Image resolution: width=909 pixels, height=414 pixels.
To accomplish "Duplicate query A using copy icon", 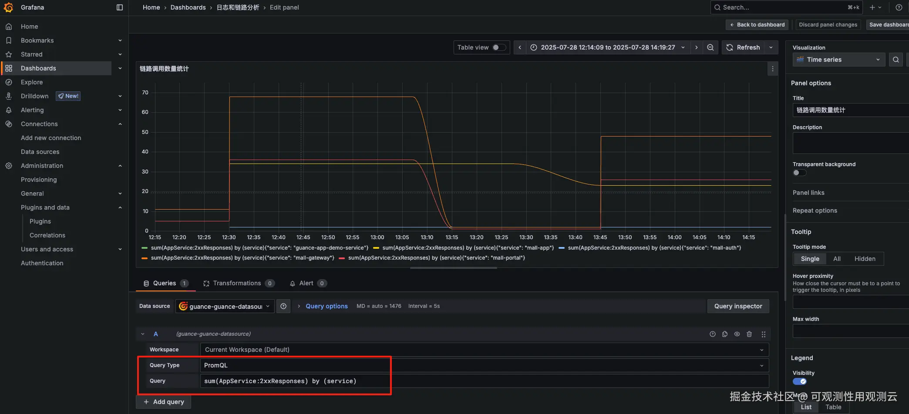I will coord(725,334).
